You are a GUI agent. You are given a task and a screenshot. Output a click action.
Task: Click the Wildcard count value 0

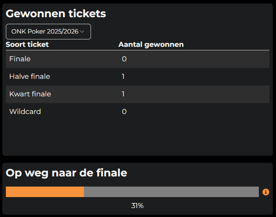coord(124,112)
